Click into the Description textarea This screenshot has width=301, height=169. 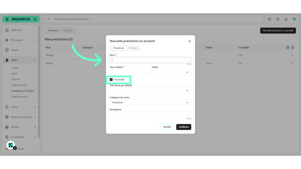pyautogui.click(x=150, y=114)
